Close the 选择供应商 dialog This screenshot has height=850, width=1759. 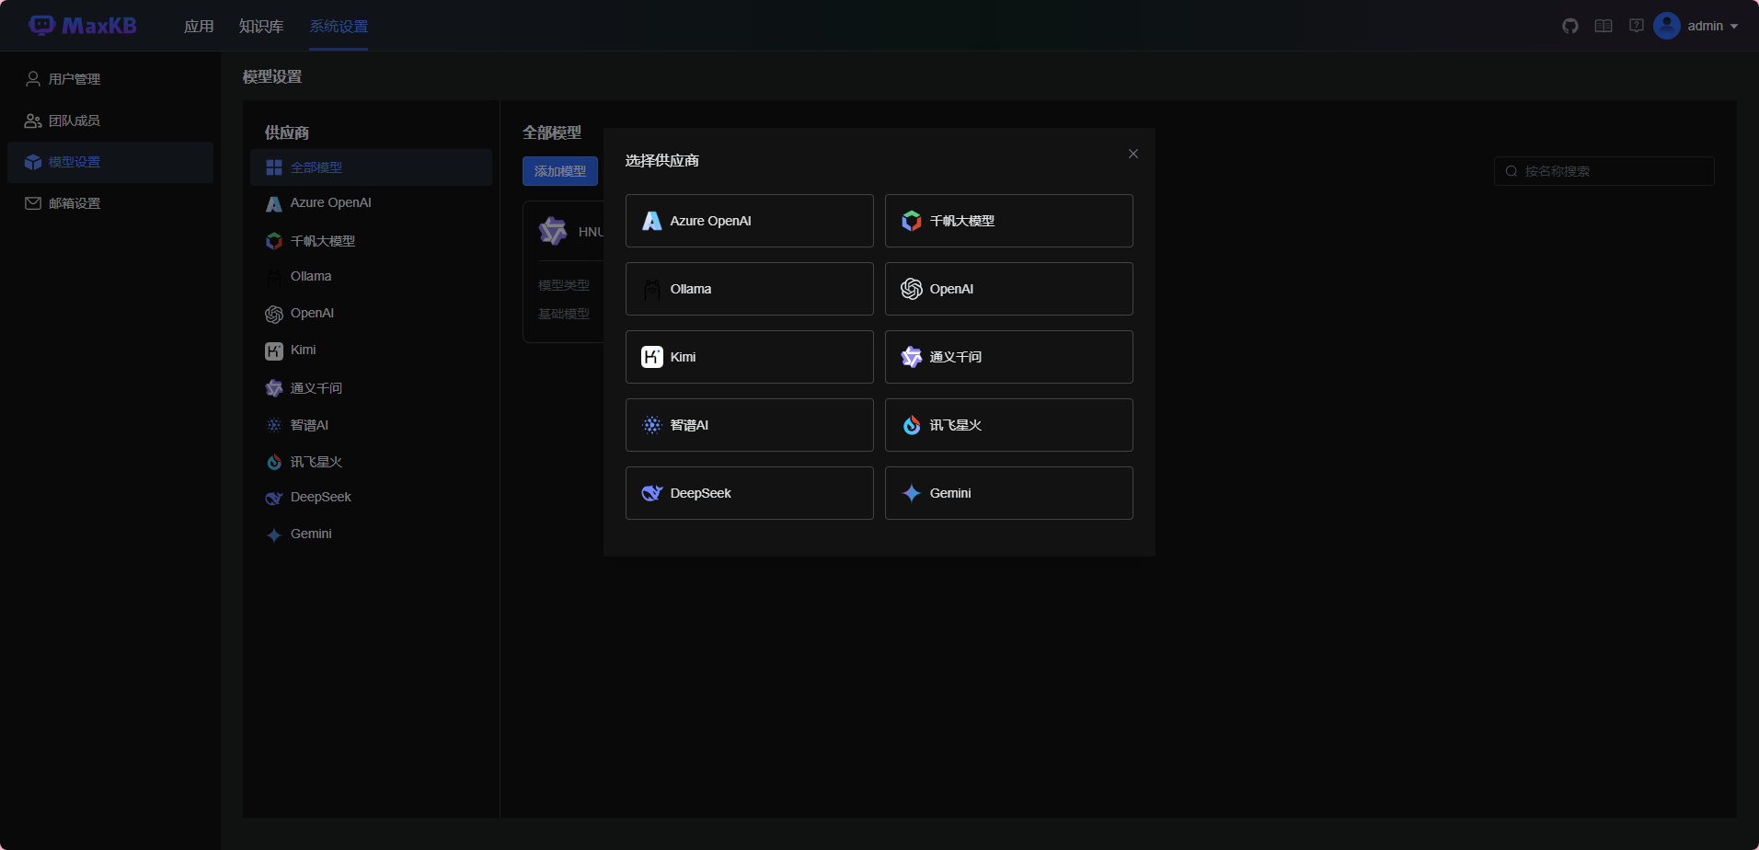pyautogui.click(x=1133, y=154)
